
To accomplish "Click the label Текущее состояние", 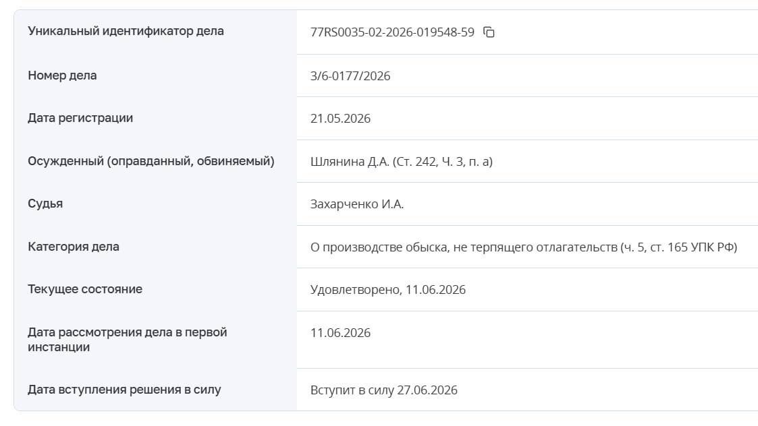I will [85, 288].
